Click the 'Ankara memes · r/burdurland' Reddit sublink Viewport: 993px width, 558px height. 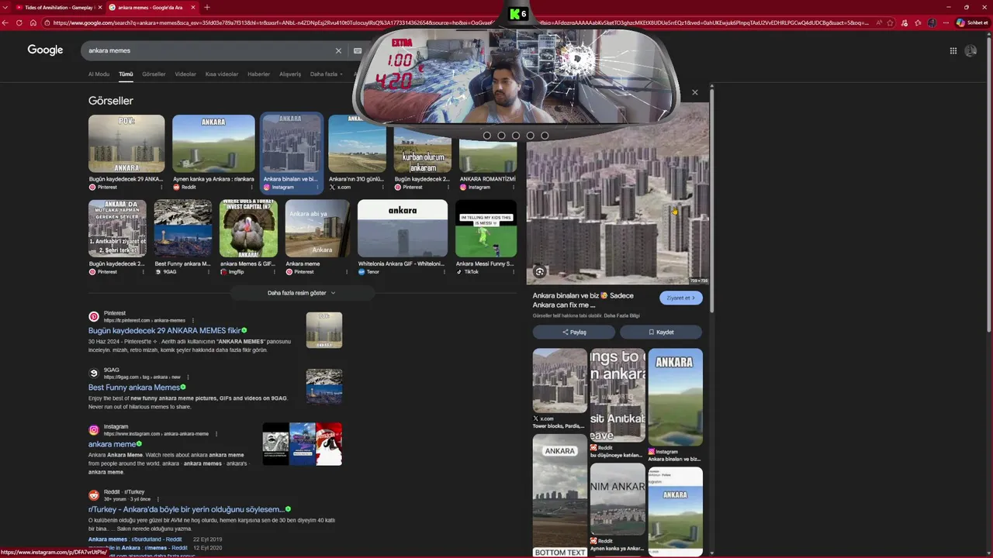pyautogui.click(x=135, y=539)
